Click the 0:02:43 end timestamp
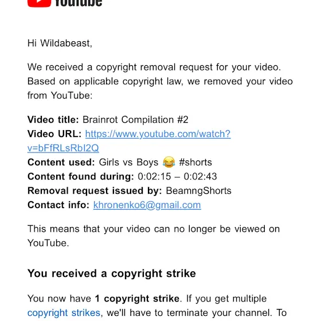The height and width of the screenshot is (321, 321). click(200, 177)
